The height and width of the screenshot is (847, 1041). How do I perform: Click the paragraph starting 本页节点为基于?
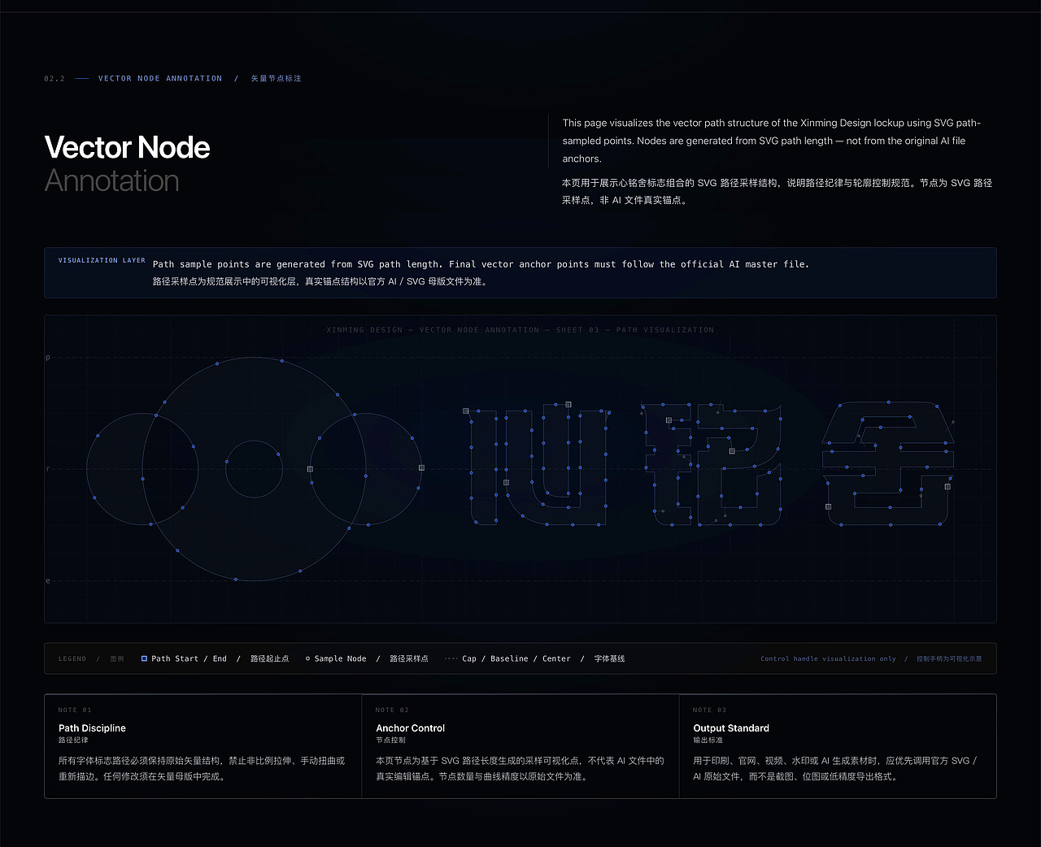coord(520,768)
